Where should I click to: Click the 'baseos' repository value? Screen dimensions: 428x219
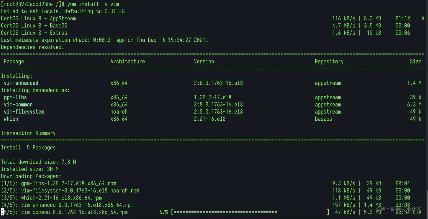point(324,119)
